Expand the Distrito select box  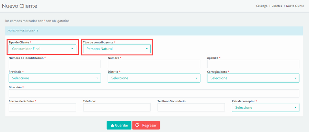tap(154, 78)
